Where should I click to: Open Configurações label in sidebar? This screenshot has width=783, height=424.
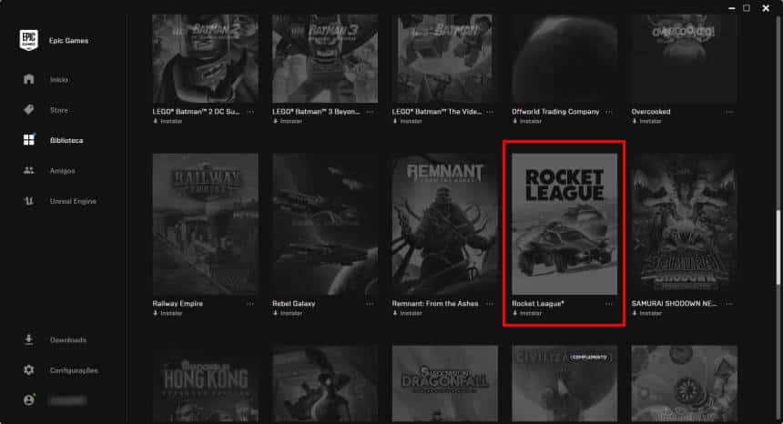click(74, 370)
